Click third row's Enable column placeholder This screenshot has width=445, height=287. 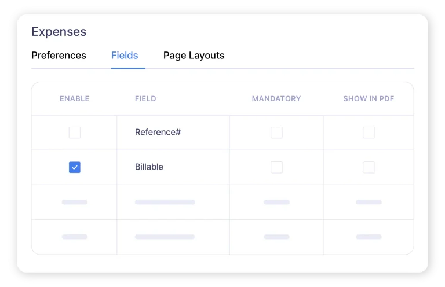pos(75,202)
